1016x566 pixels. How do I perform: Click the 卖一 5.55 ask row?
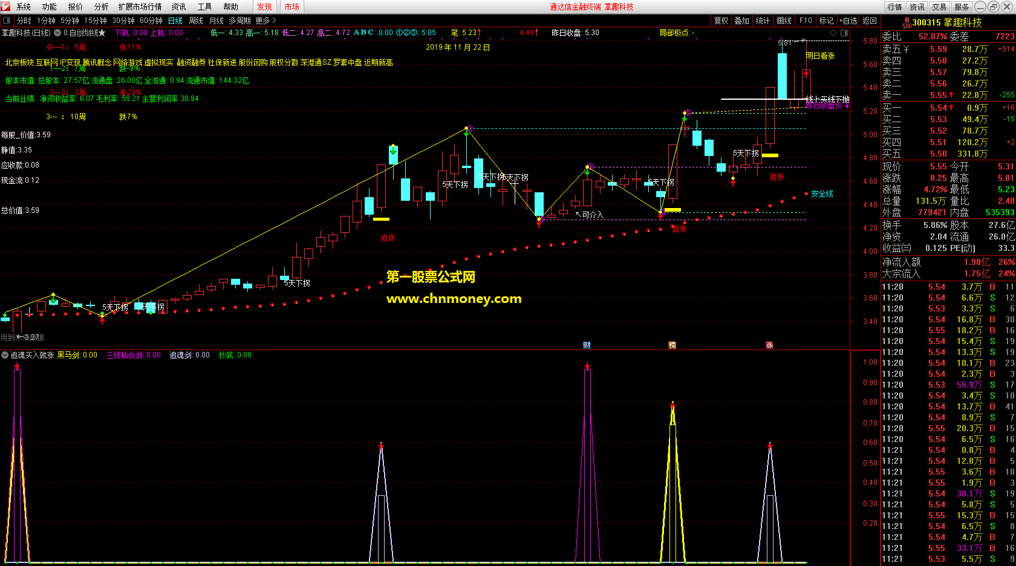pos(948,95)
